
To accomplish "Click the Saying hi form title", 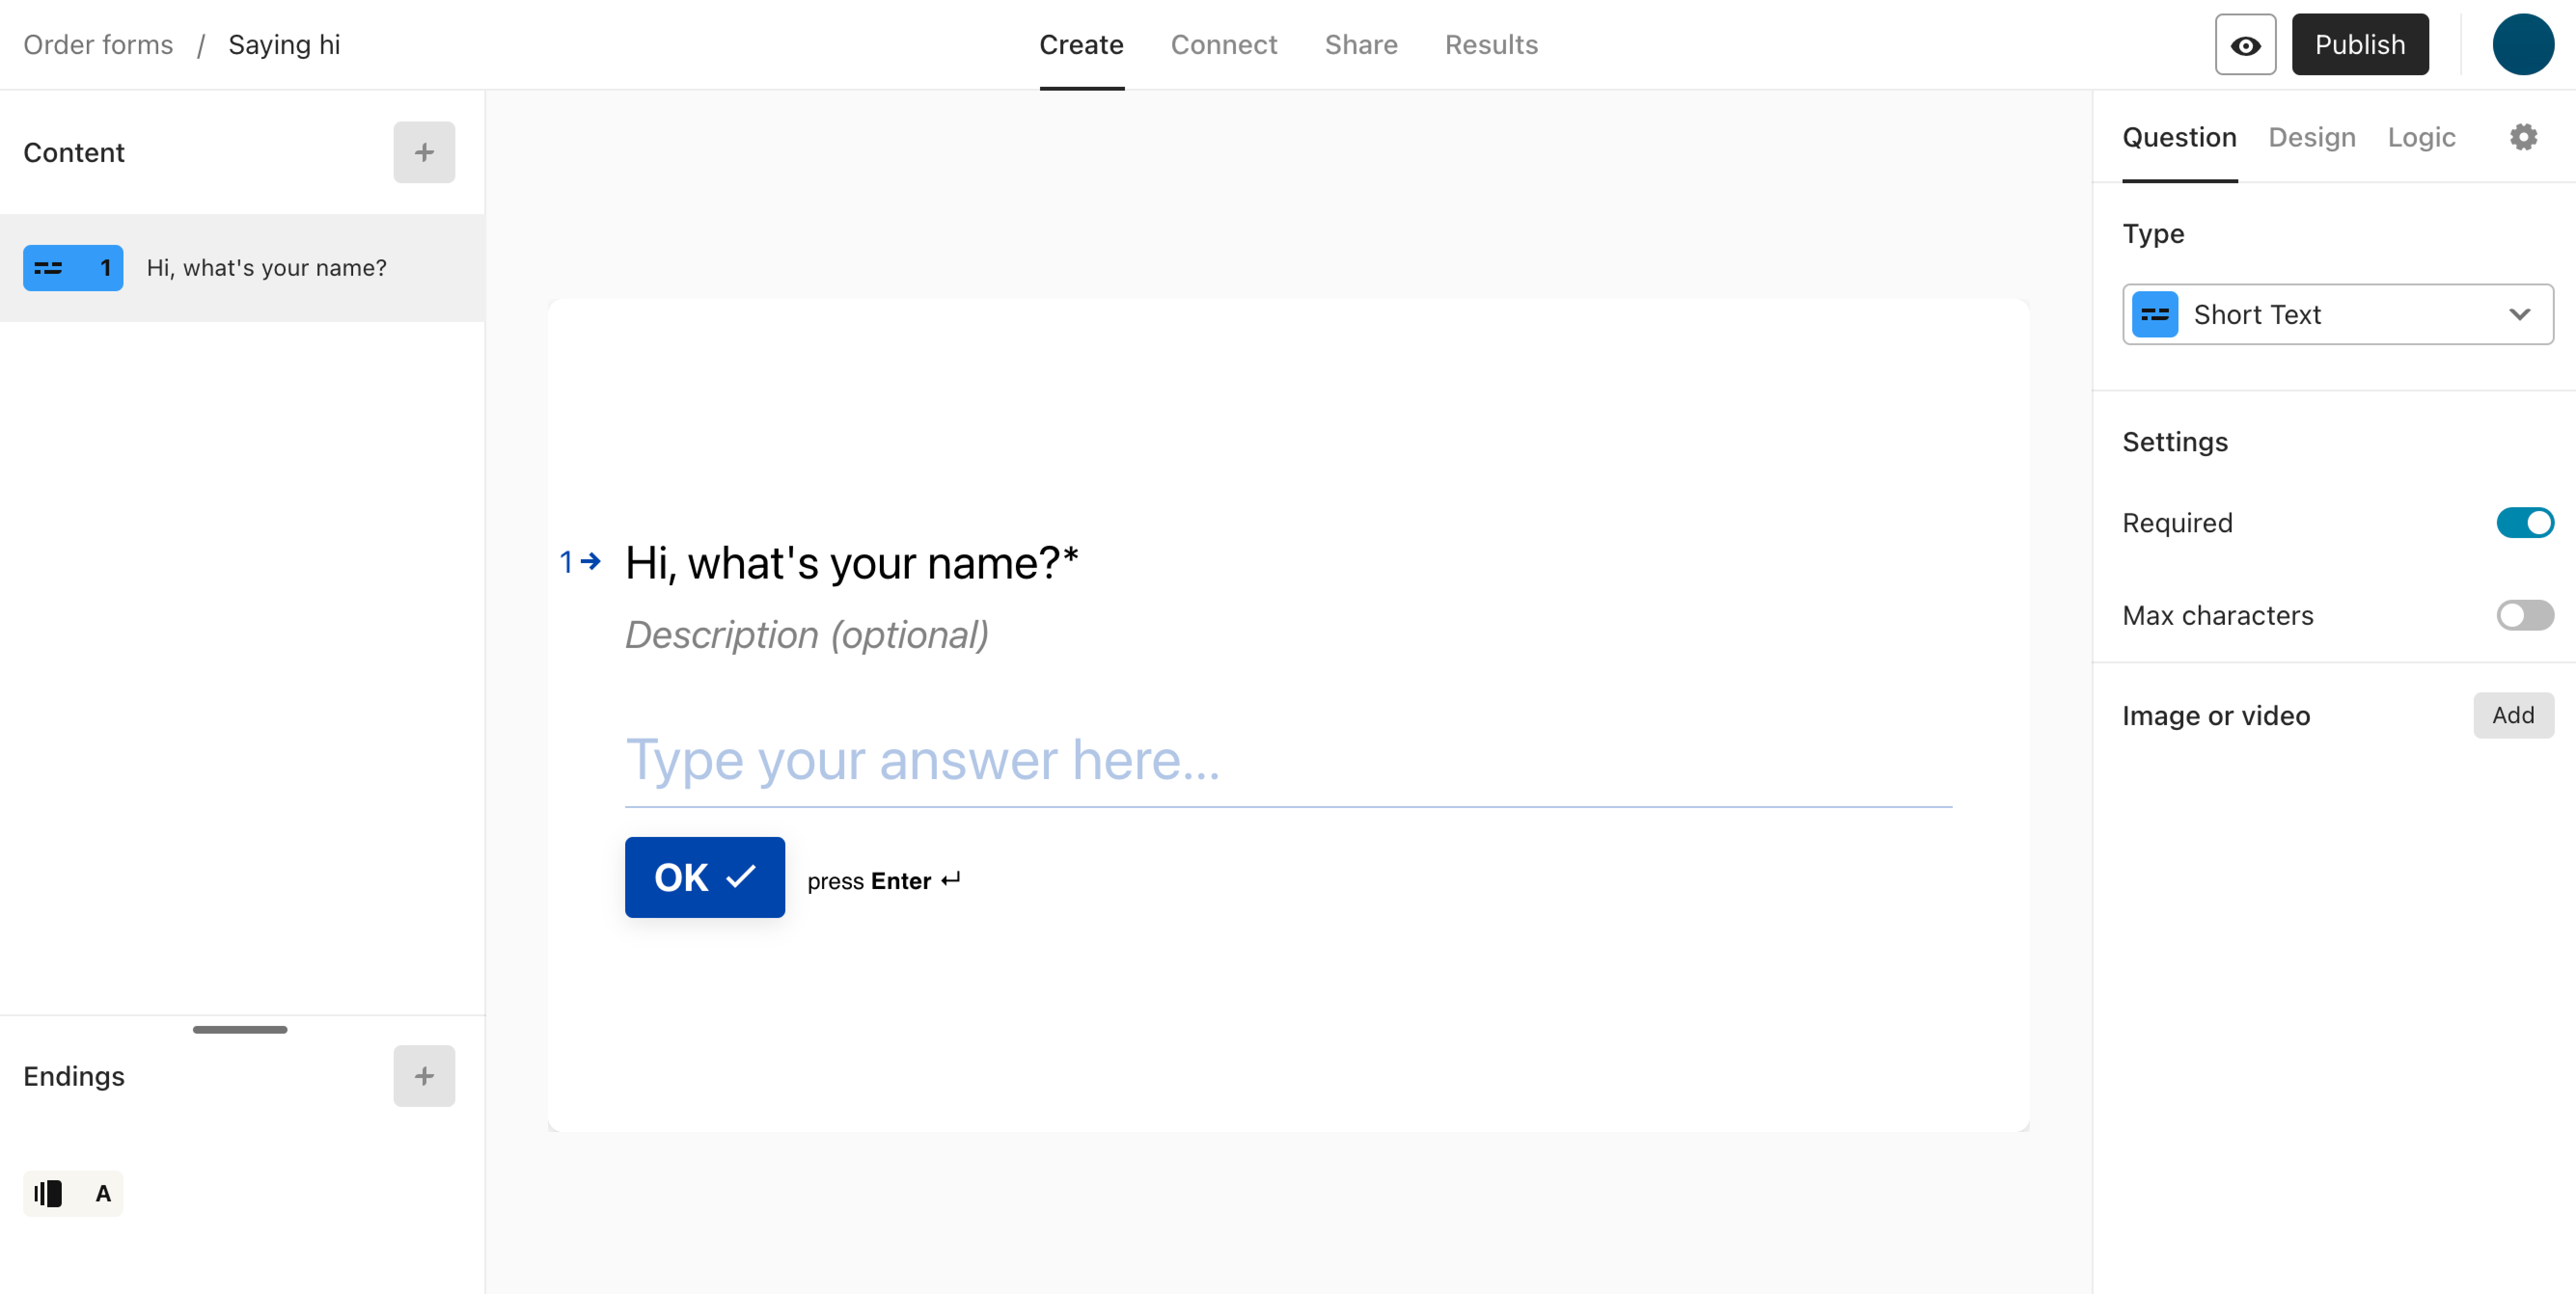I will tap(284, 45).
